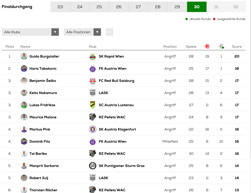Click SK Rapid Wien club crest
Viewport: 251px width, 193px height.
point(93,56)
